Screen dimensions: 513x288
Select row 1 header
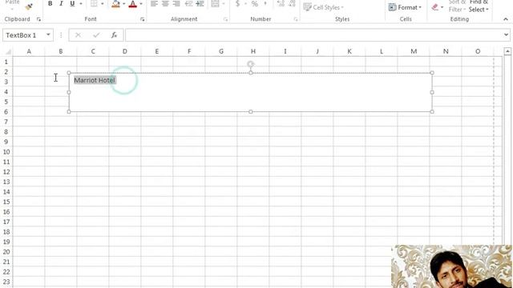6,62
